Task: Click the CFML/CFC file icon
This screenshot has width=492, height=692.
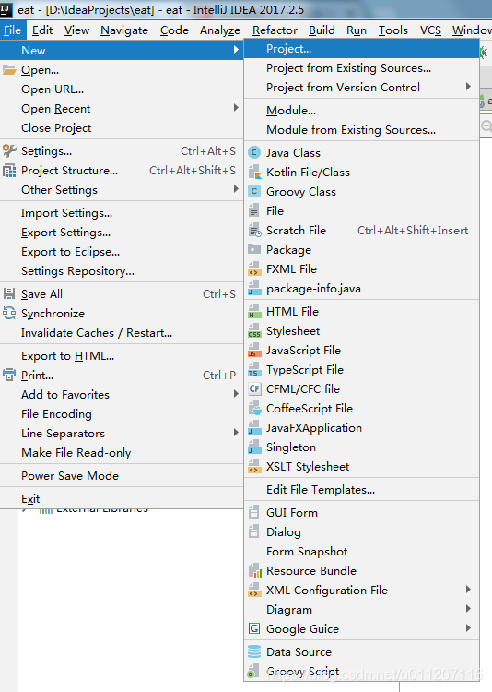Action: [x=254, y=389]
